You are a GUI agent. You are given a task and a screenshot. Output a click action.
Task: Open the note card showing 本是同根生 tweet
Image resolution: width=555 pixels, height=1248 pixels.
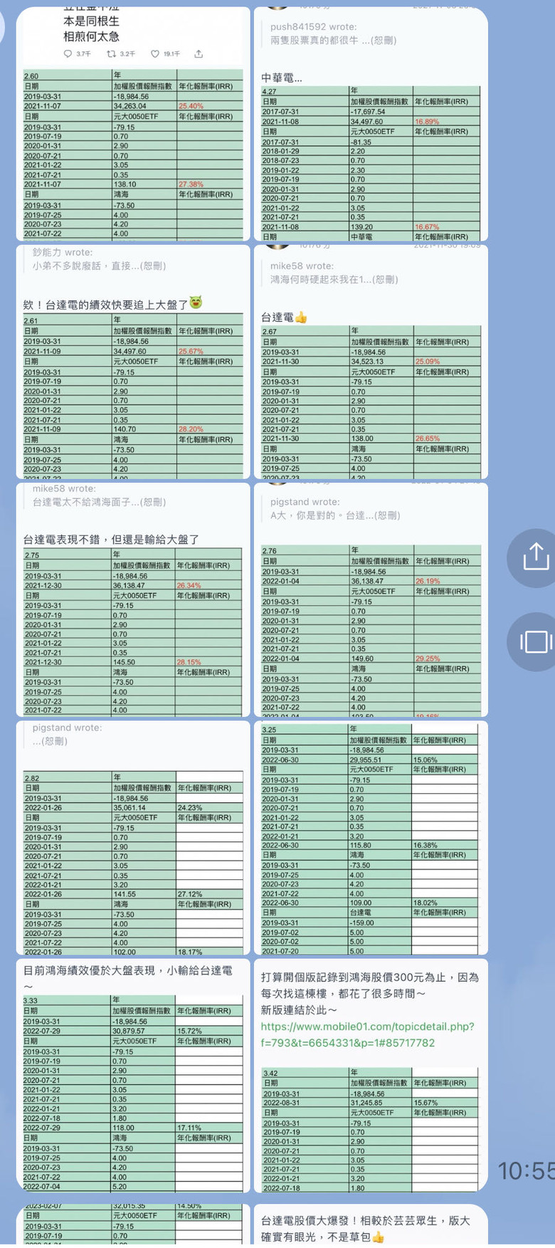click(133, 124)
